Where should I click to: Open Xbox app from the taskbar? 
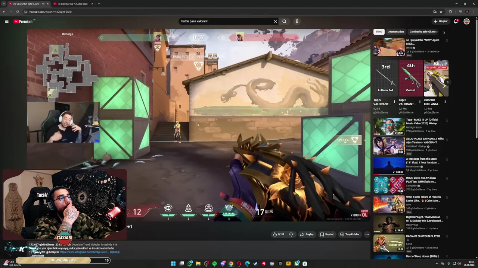[x=297, y=264]
